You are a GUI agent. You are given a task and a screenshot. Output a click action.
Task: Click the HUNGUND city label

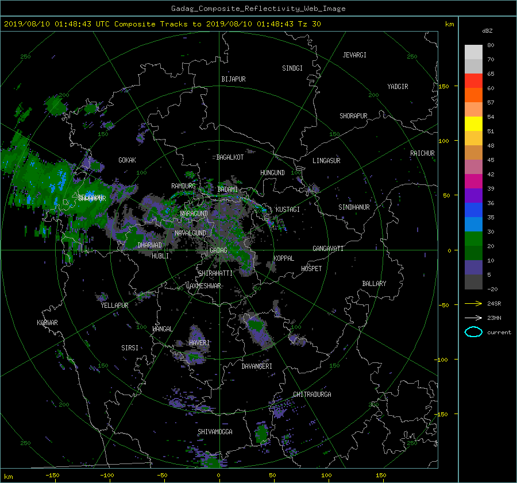coord(272,173)
